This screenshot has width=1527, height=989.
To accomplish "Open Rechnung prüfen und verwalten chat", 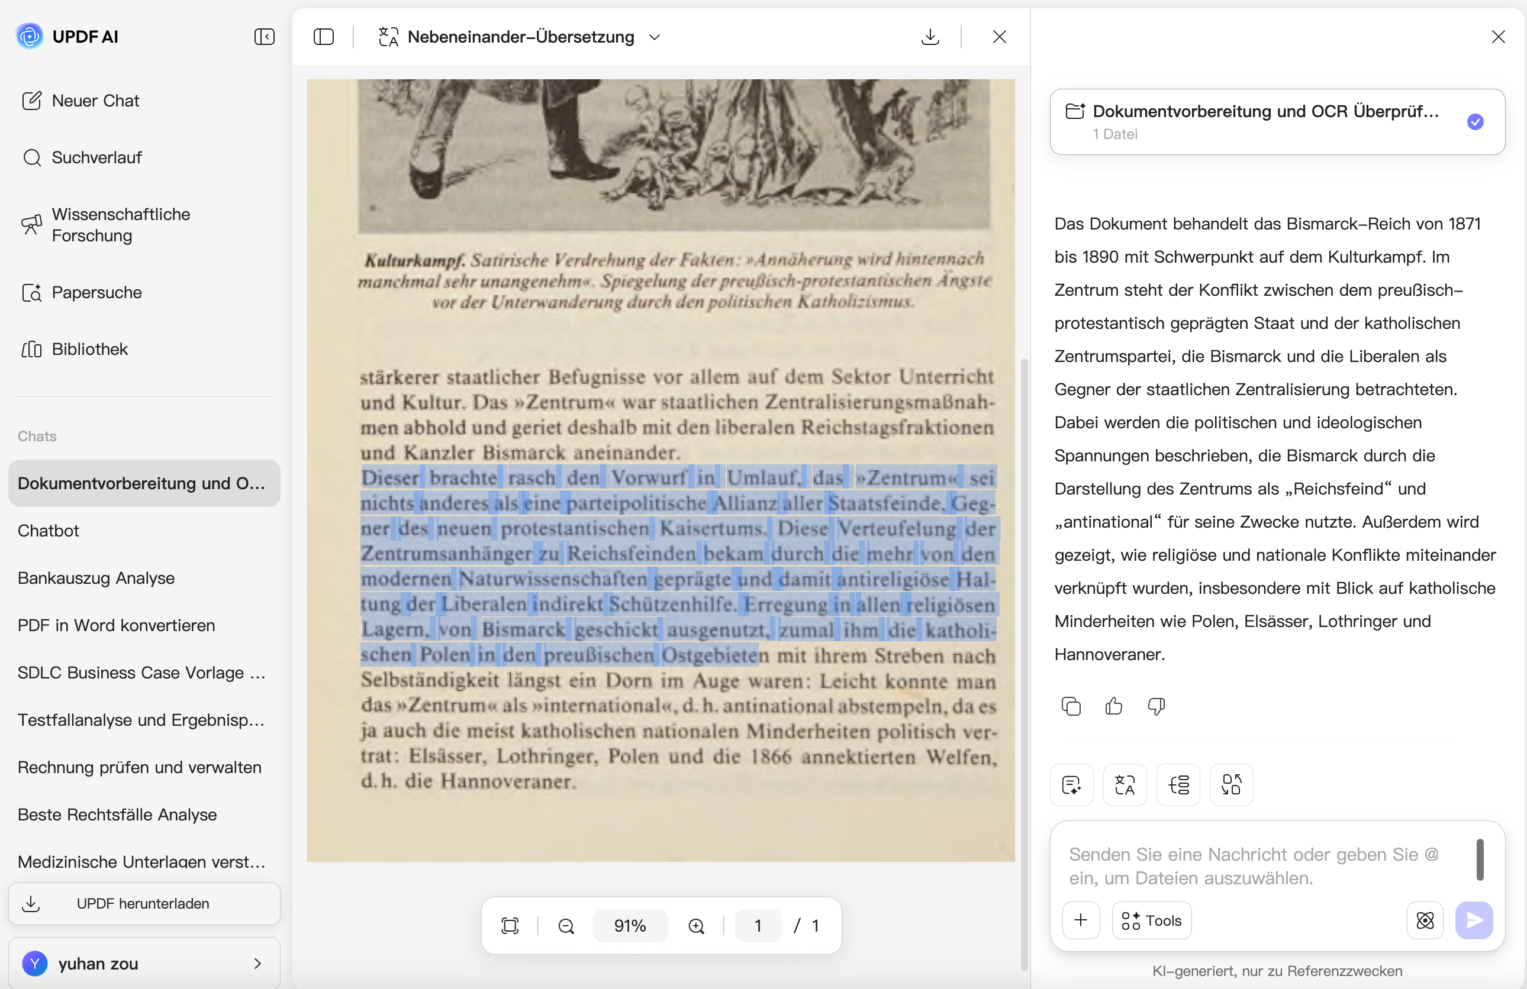I will point(144,767).
